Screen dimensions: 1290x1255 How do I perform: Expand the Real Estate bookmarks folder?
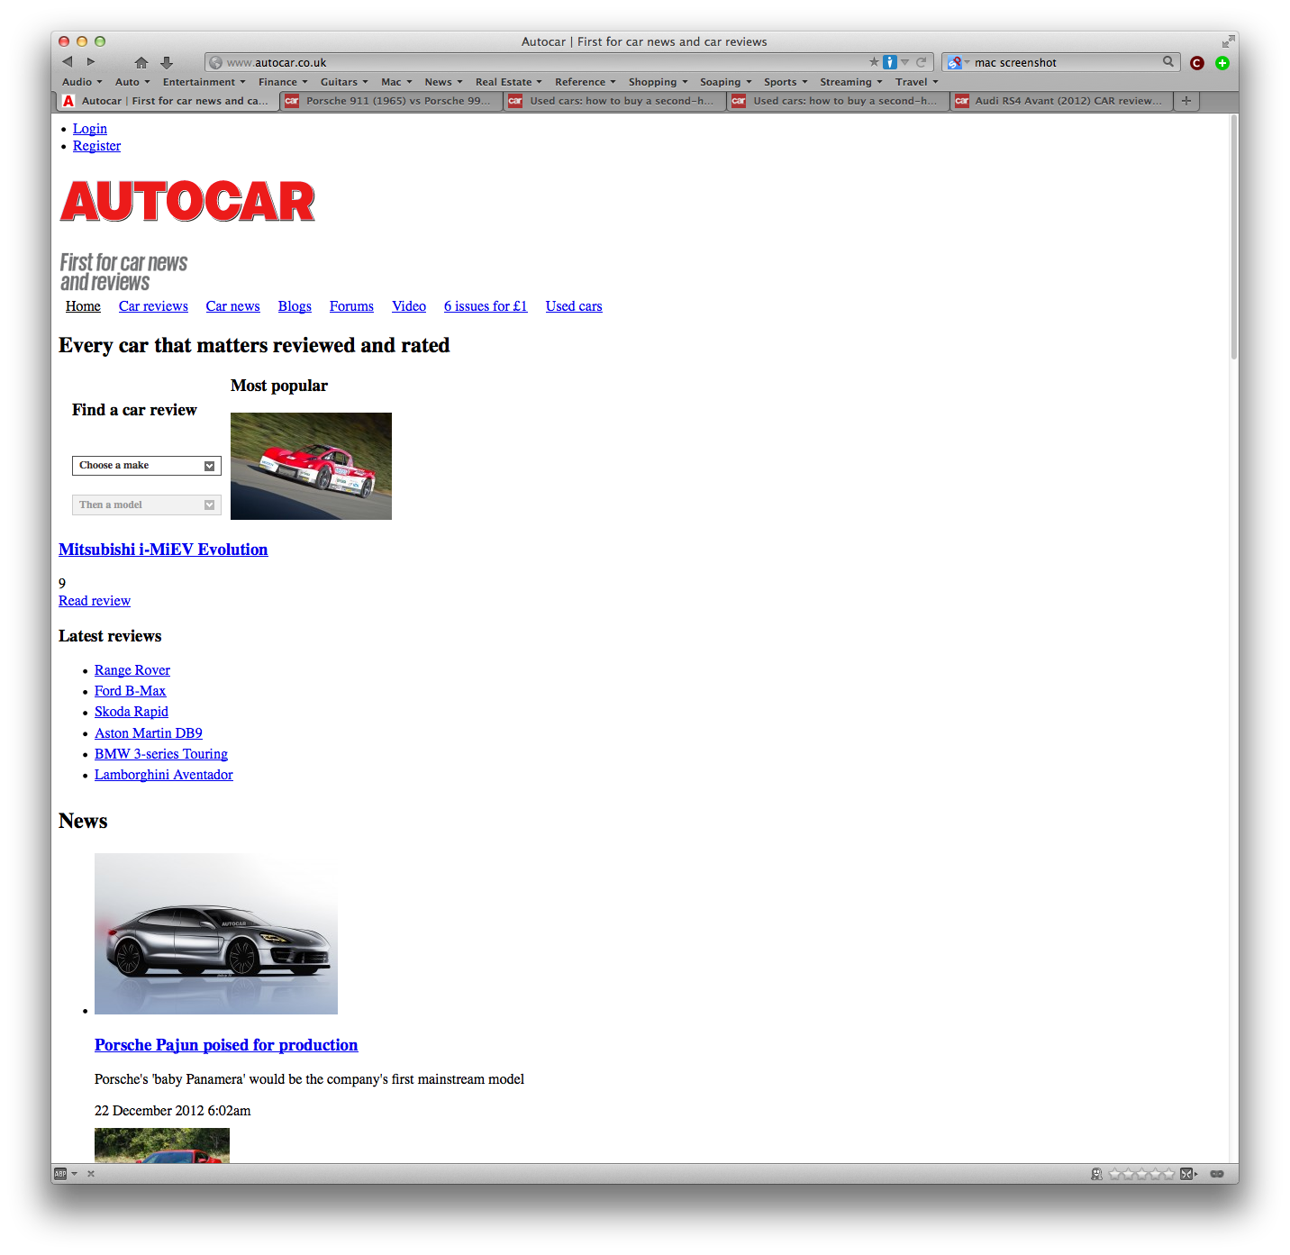pyautogui.click(x=509, y=82)
